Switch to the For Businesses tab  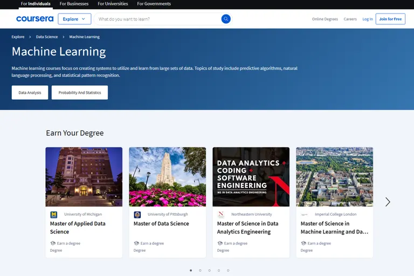tap(74, 4)
